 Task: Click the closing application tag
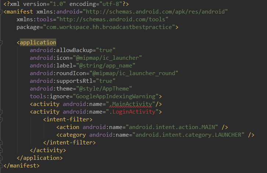[40, 158]
